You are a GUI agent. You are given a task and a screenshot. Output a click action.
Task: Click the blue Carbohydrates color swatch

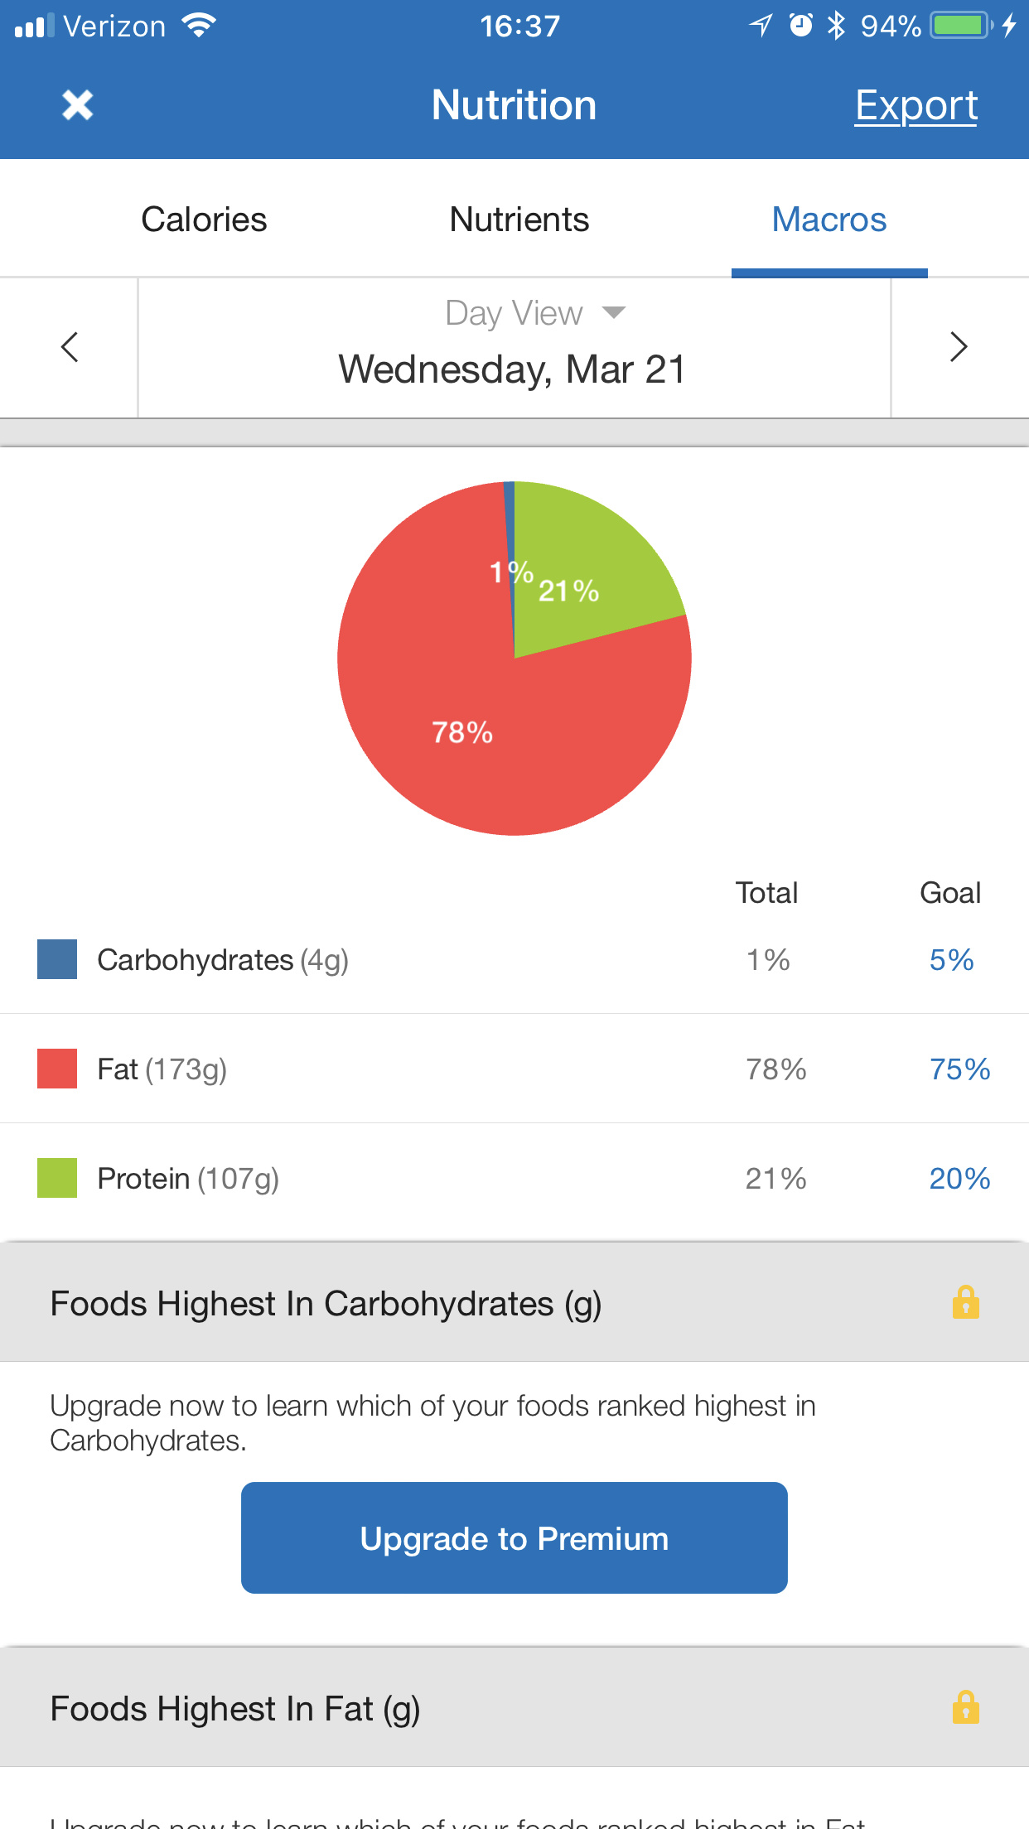[57, 959]
